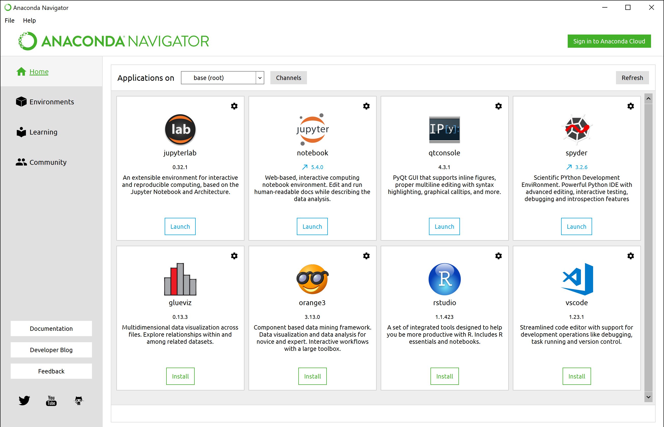Screen dimensions: 664x427
Task: Click the Community people icon
Action: (x=21, y=162)
